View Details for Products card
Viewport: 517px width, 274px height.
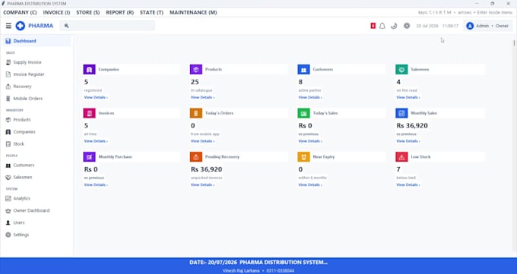(202, 97)
